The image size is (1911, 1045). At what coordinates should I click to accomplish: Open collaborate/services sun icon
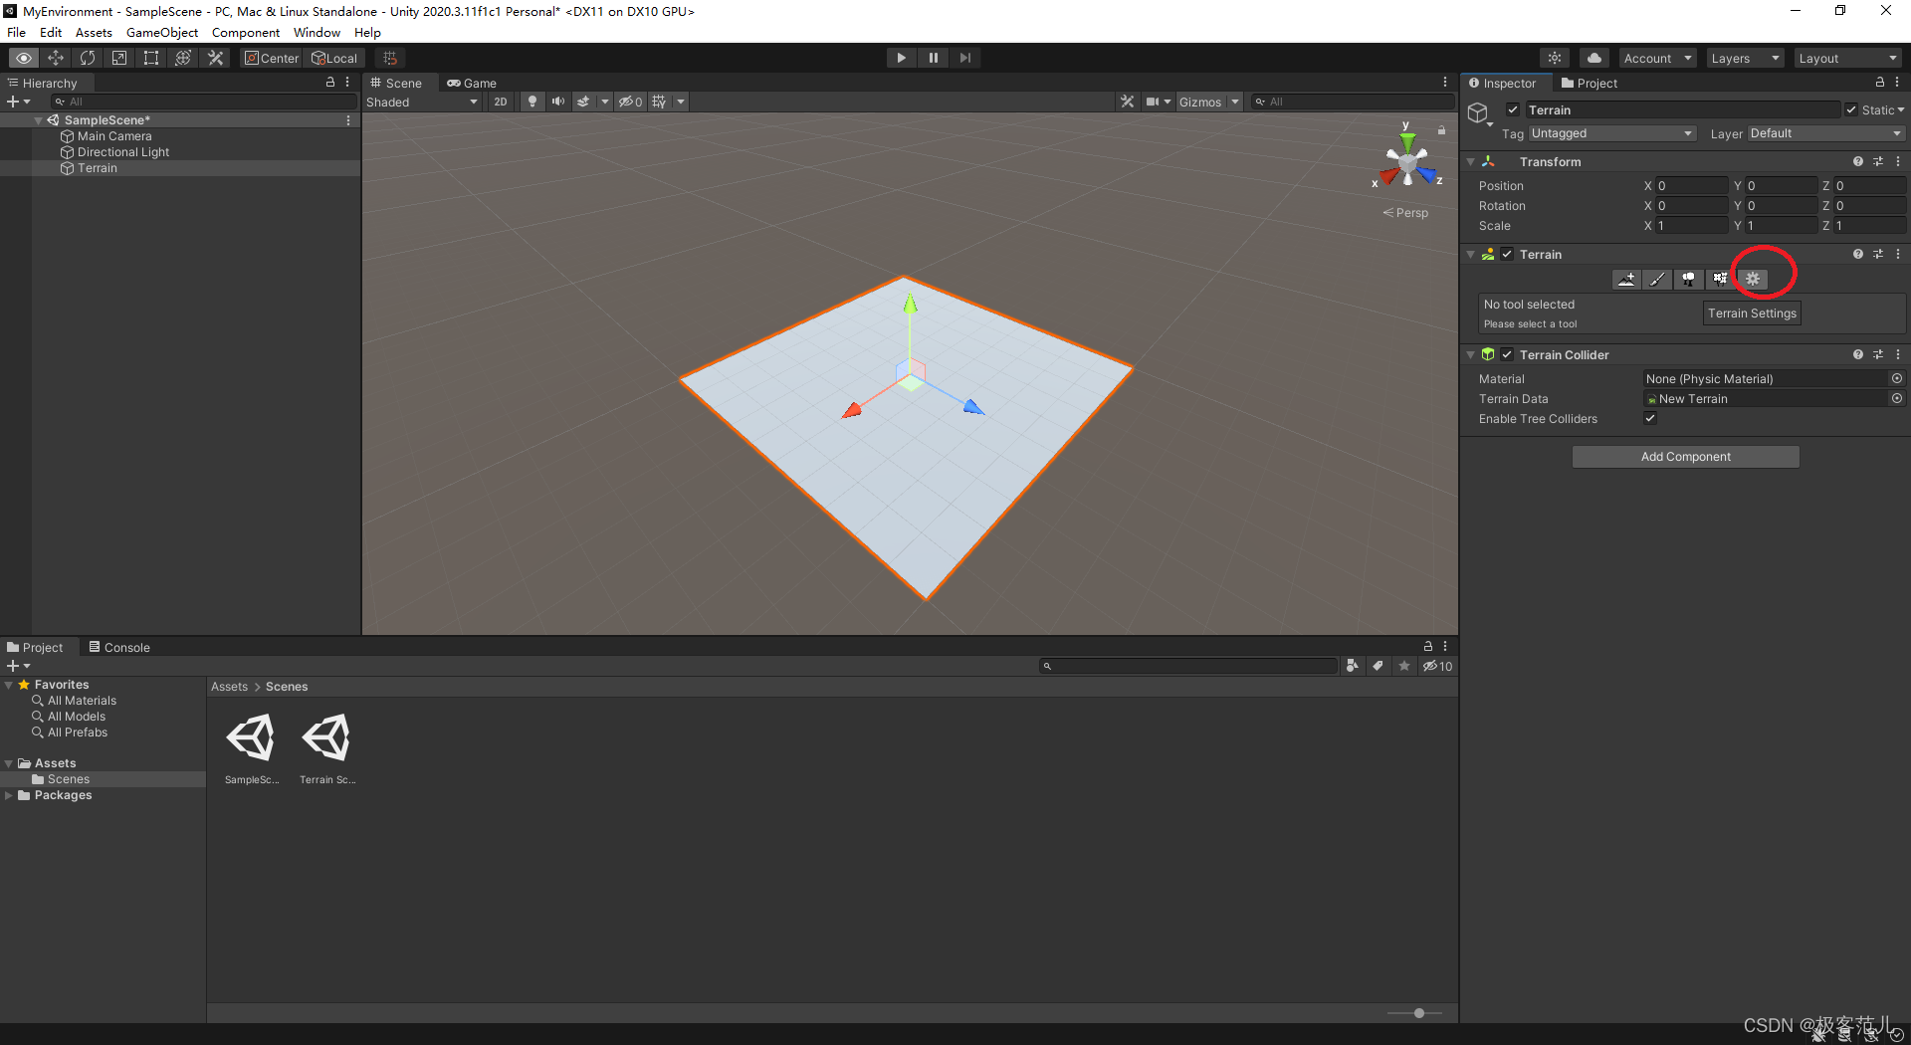1555,58
